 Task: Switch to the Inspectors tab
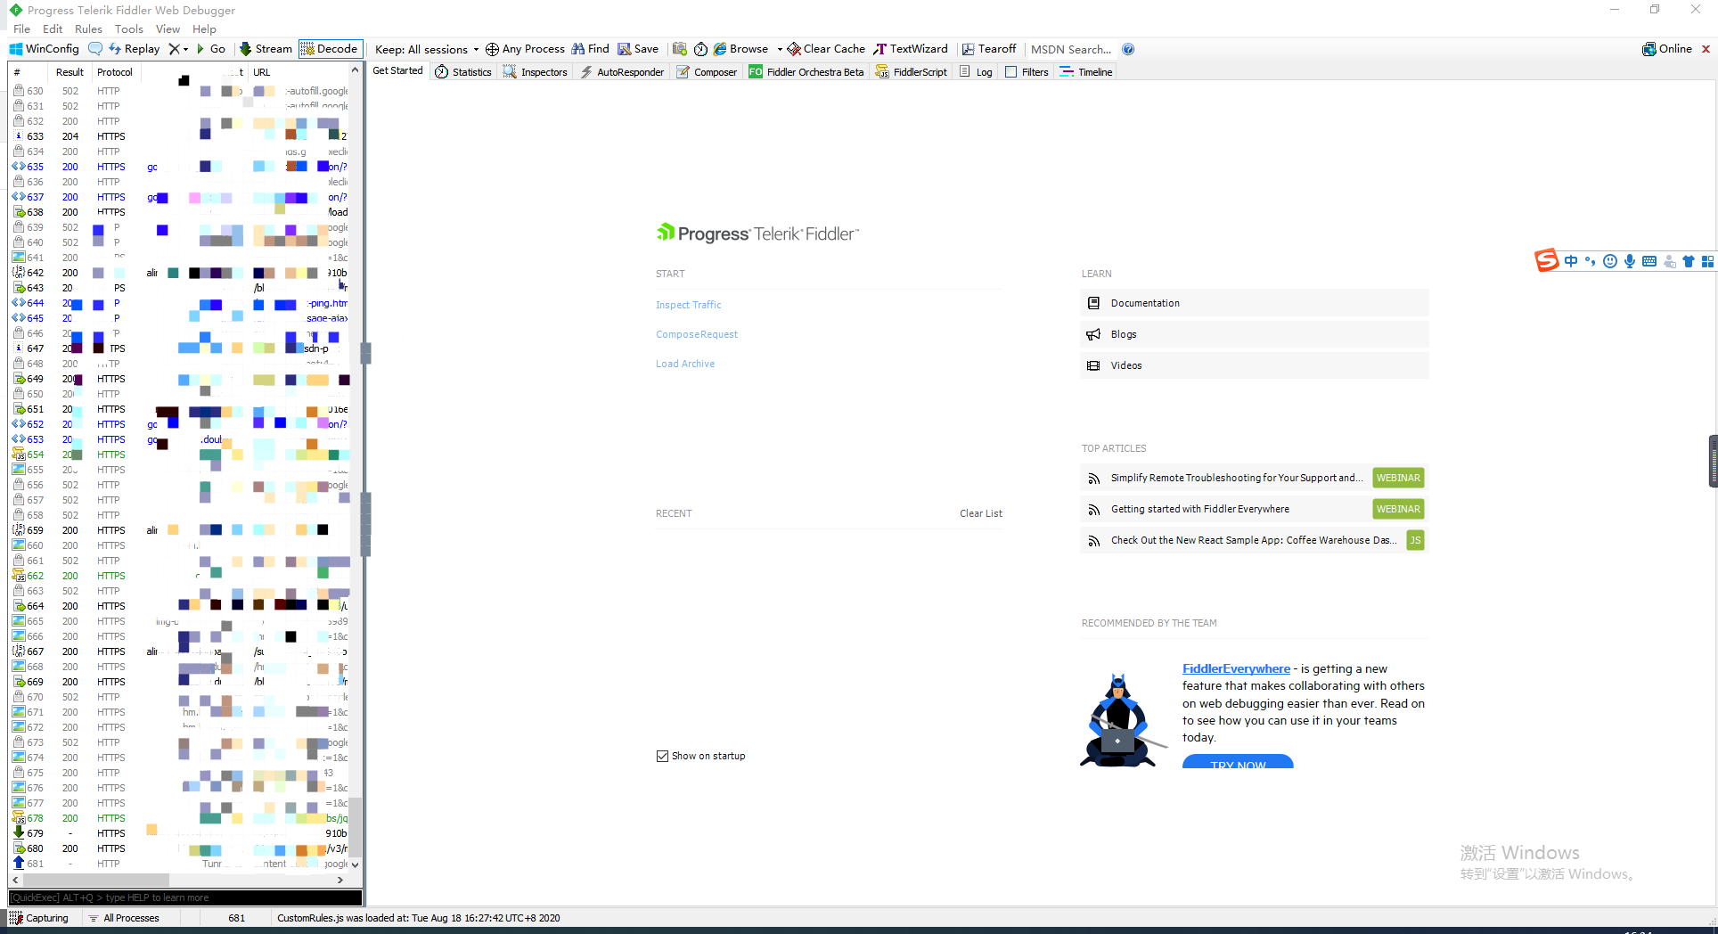point(536,72)
